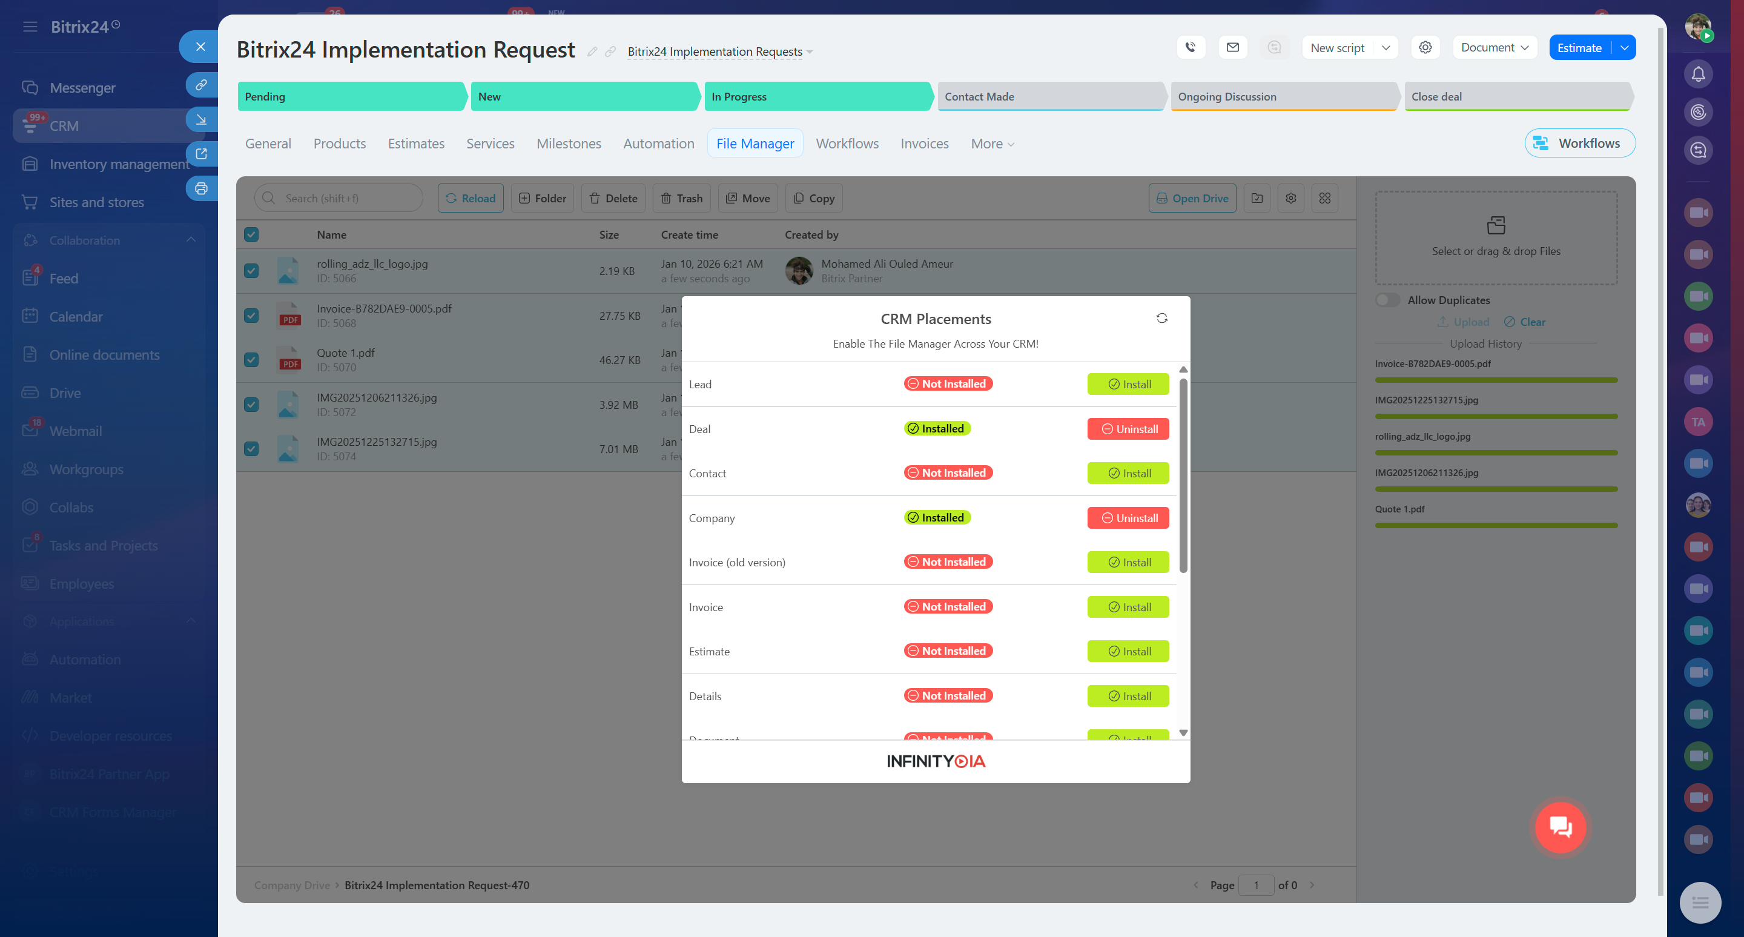Uninstall the Deal placement

pyautogui.click(x=1128, y=429)
